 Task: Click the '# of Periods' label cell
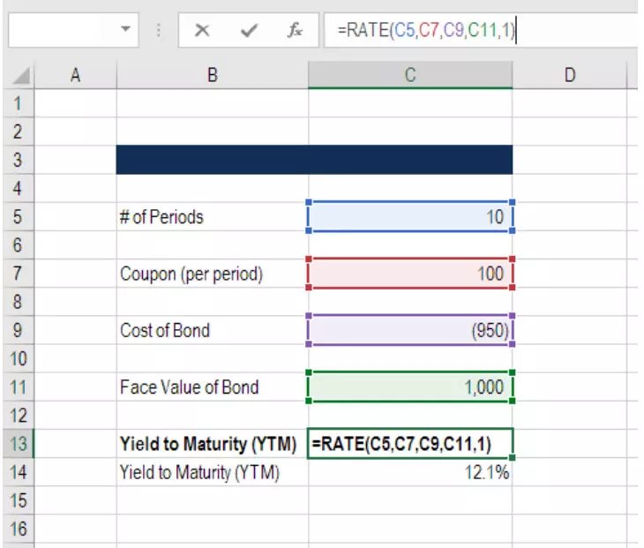tap(213, 216)
